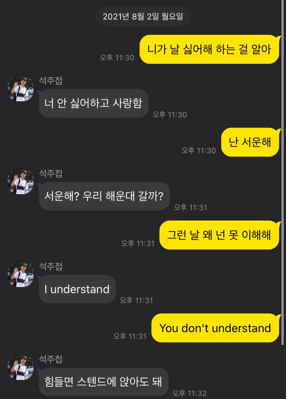Tap the message "힘들면 스텐드에 앉아도 돼"

tap(103, 382)
